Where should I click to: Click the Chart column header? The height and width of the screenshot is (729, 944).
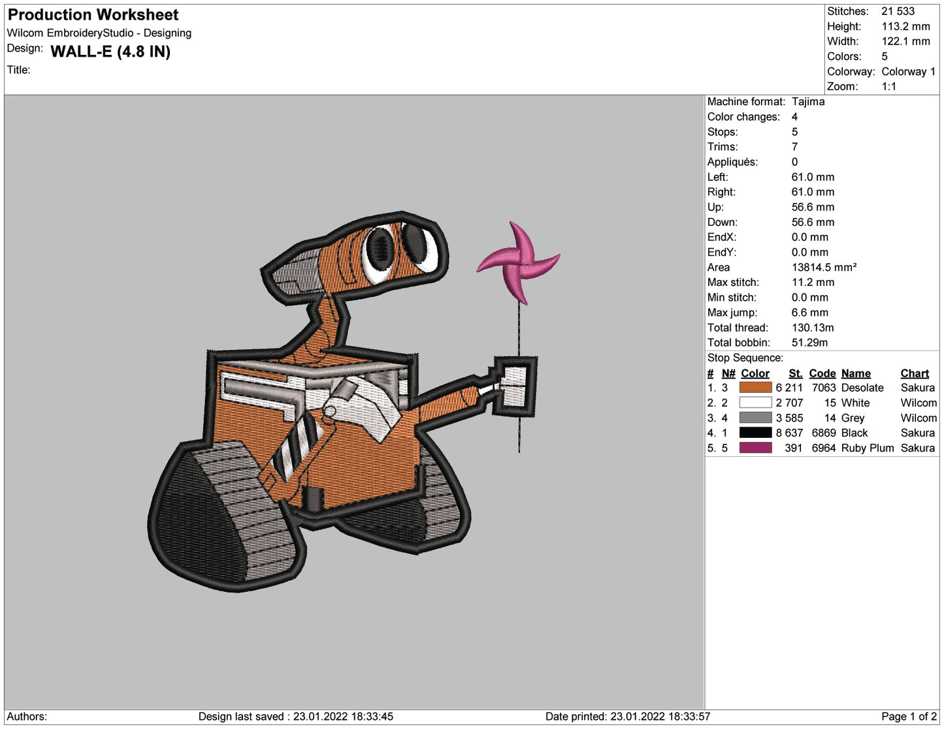pos(914,373)
